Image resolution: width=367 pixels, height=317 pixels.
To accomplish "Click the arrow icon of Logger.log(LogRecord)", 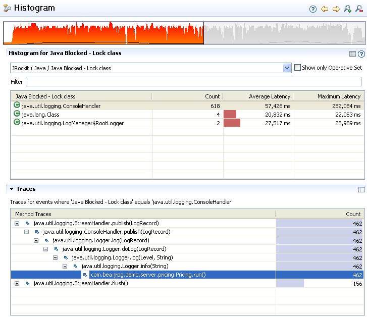I will 46,240.
